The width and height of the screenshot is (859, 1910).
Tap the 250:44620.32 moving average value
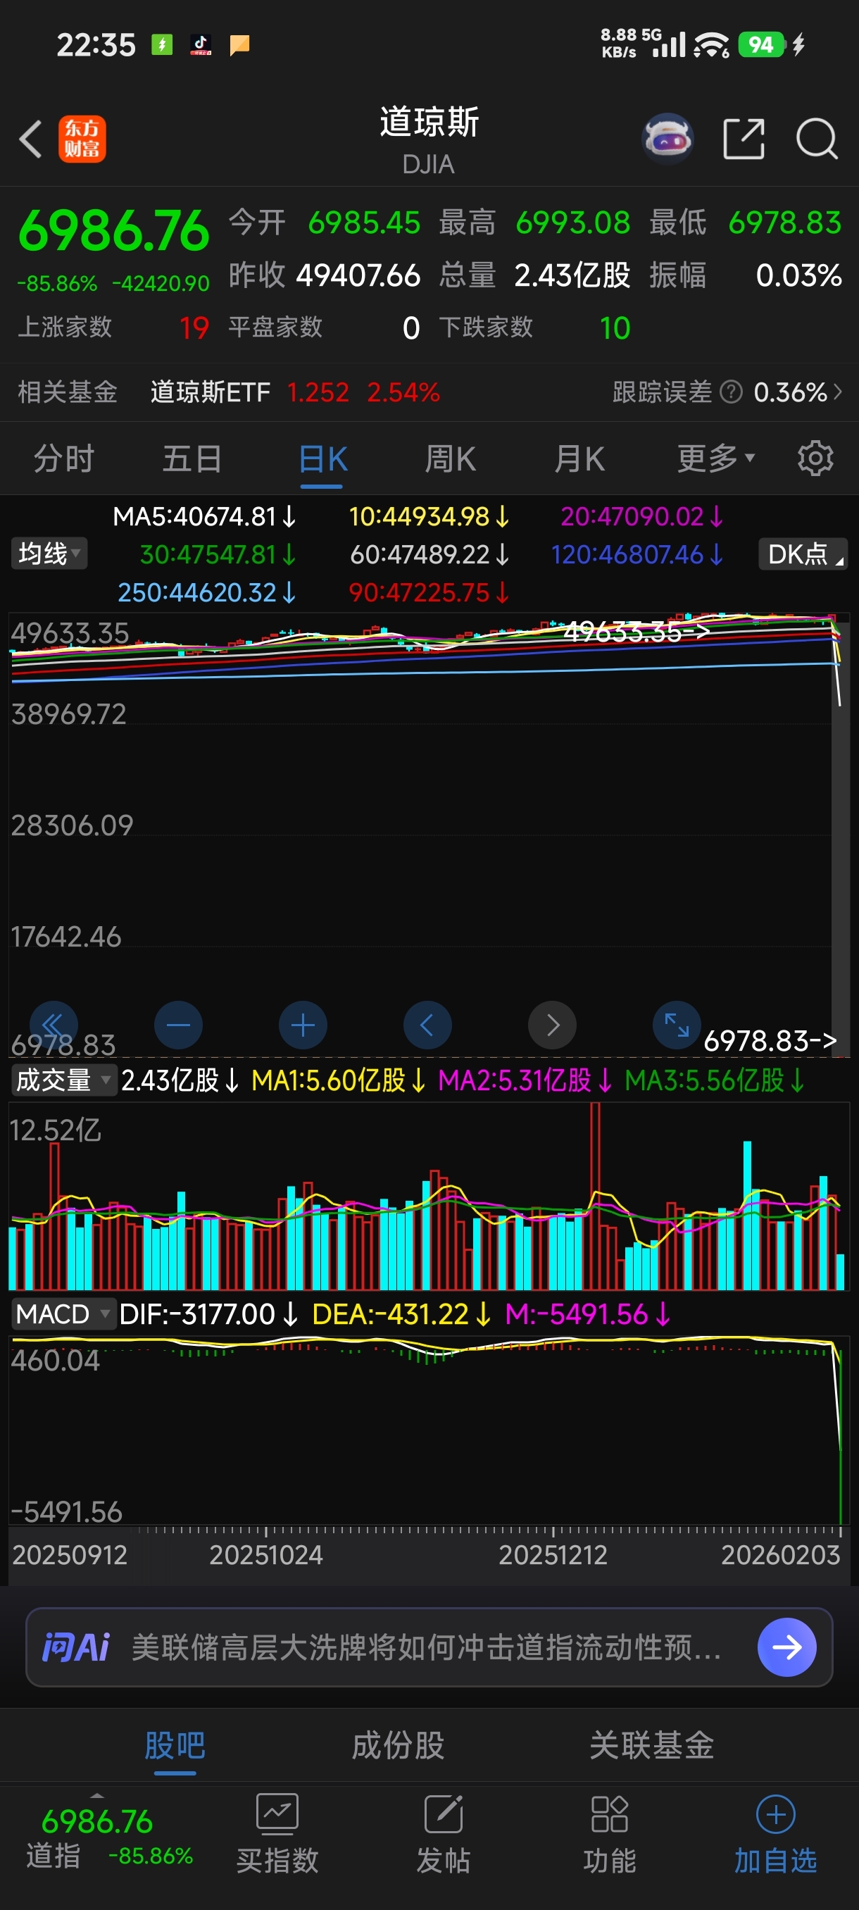click(207, 592)
